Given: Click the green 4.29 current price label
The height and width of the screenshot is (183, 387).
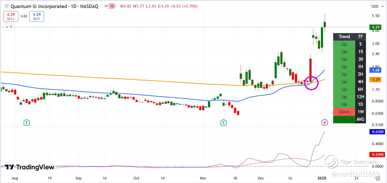Looking at the screenshot, I should point(376,27).
